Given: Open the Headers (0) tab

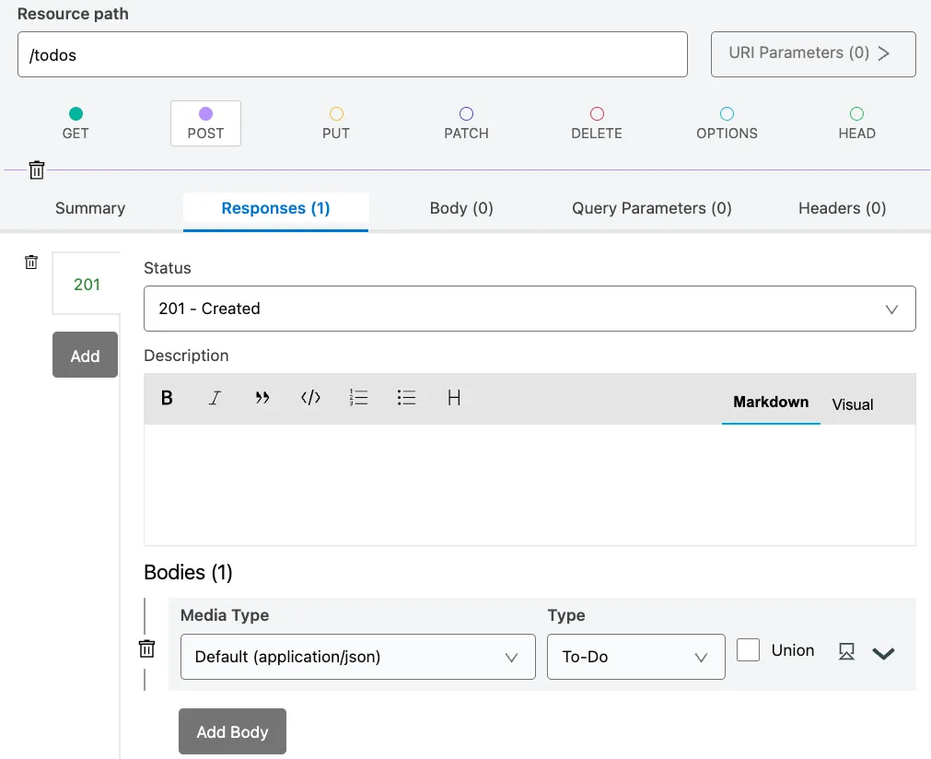Looking at the screenshot, I should click(842, 208).
